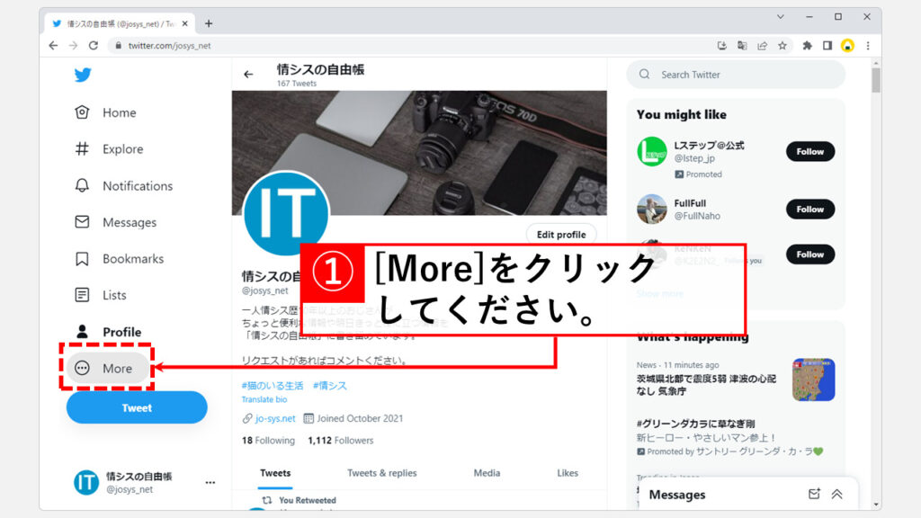Click the back arrow in profile header
The width and height of the screenshot is (921, 518).
coord(248,74)
